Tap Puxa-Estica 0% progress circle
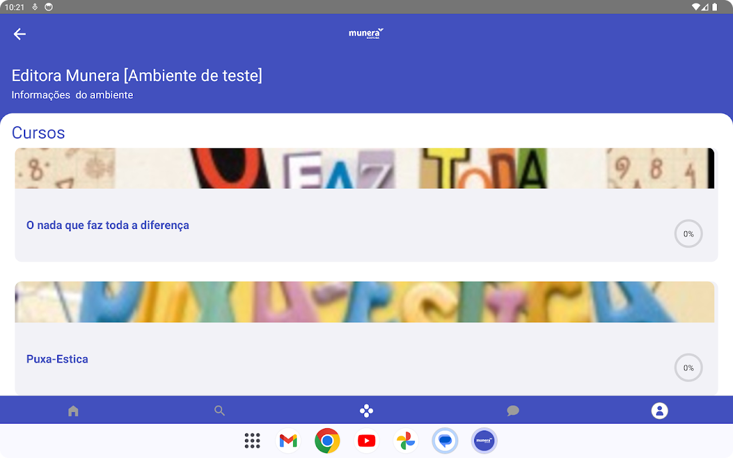The height and width of the screenshot is (458, 733). [x=688, y=368]
